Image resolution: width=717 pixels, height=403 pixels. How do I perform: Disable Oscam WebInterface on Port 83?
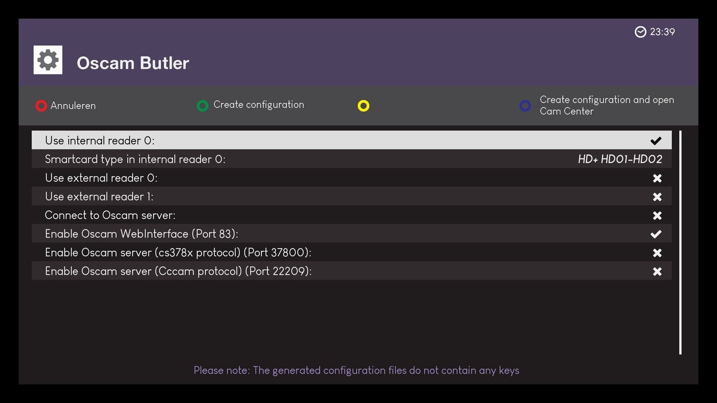[x=656, y=234]
